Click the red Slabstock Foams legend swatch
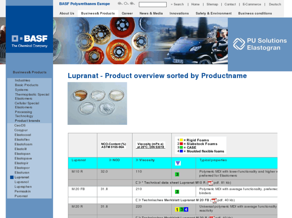292x218 pixels. 181,144
